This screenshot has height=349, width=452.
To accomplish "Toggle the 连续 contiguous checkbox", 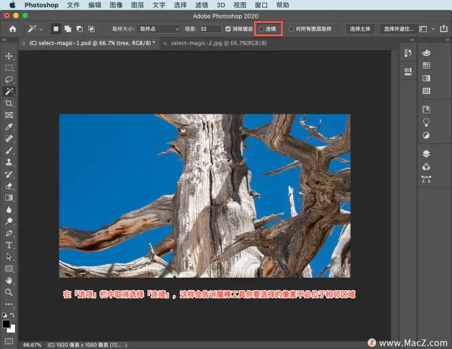I will [x=261, y=29].
